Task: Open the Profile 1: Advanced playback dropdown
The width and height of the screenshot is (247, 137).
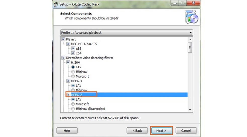Action: [x=127, y=33]
